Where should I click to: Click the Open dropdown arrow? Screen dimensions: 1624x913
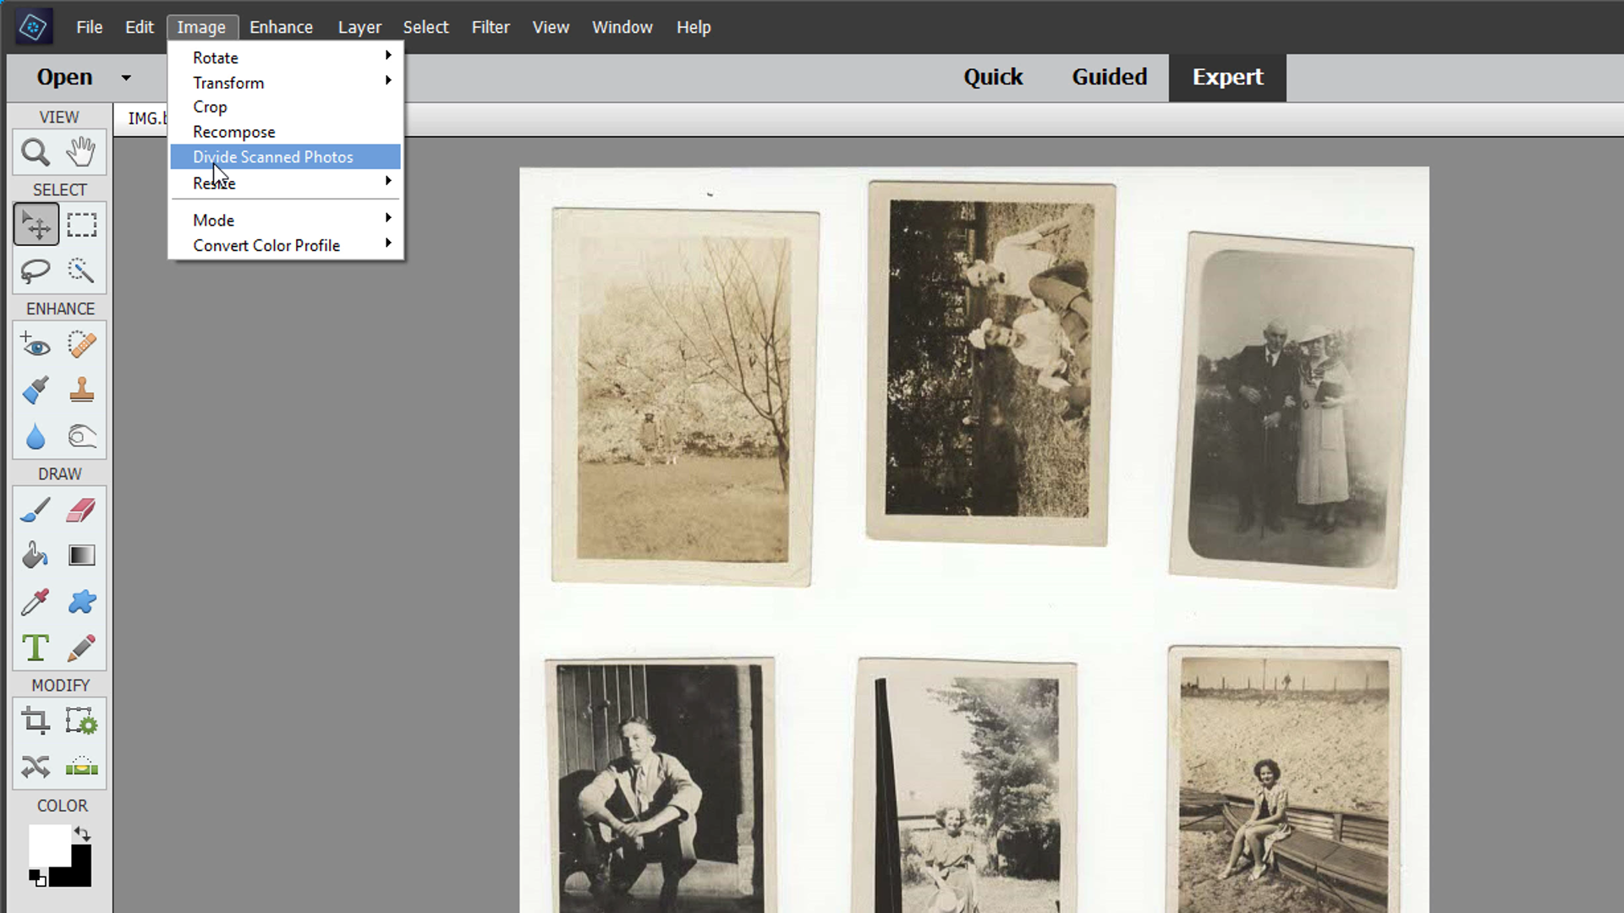click(126, 76)
